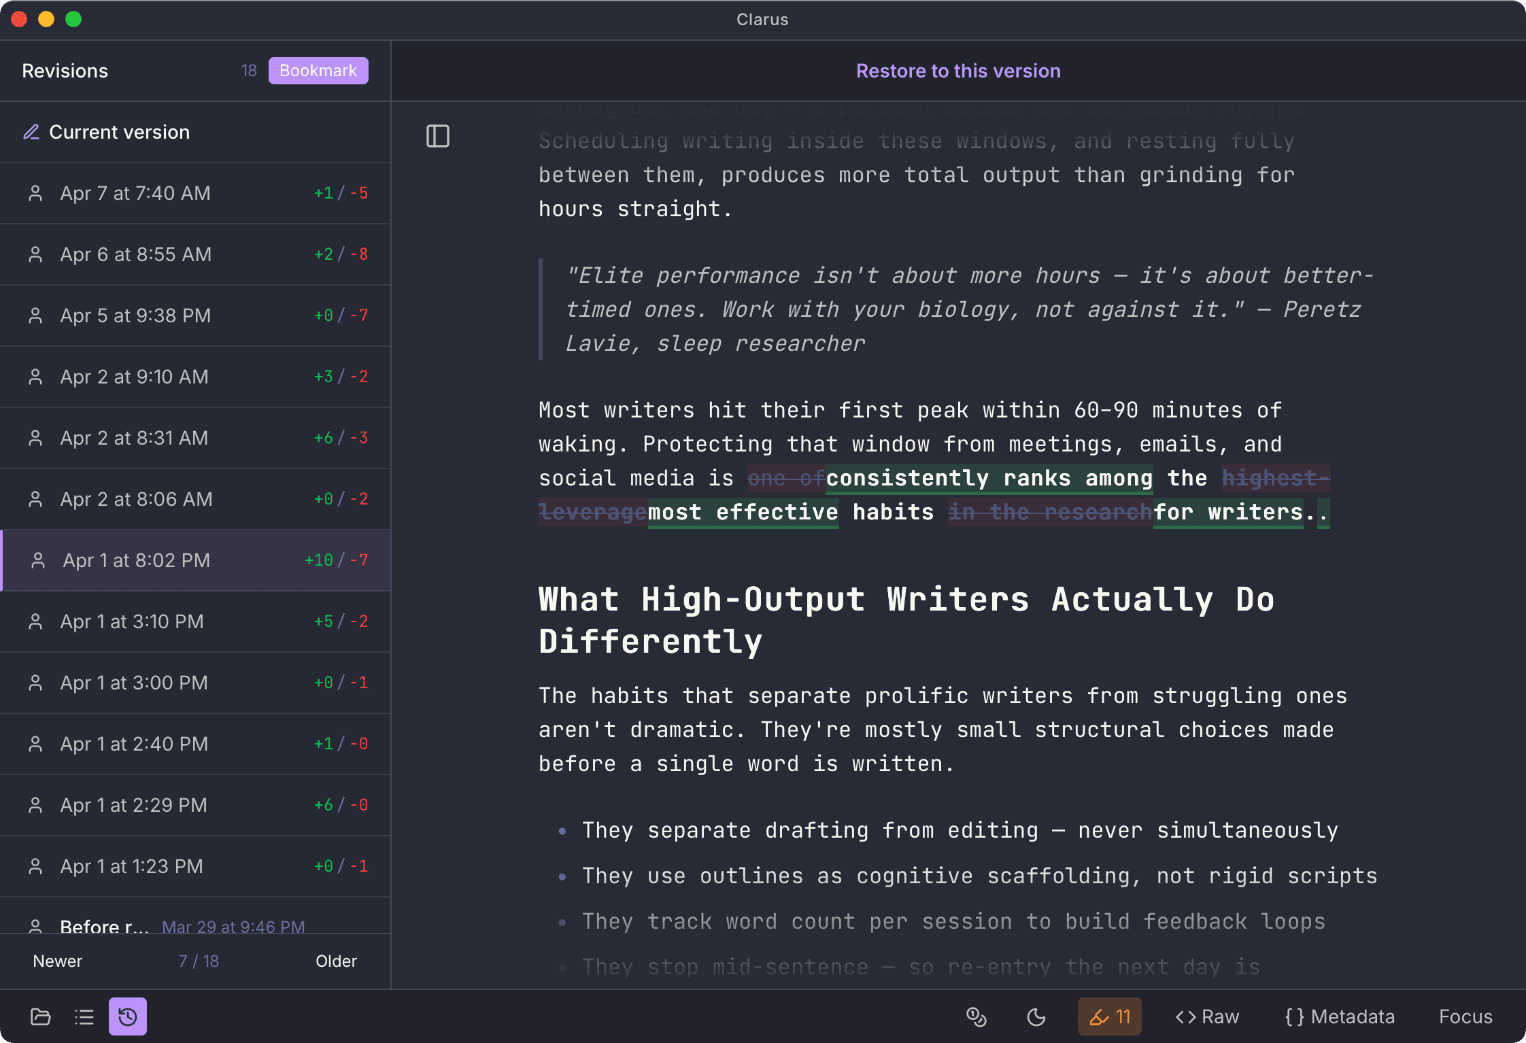Toggle the revision history icon

pos(128,1016)
